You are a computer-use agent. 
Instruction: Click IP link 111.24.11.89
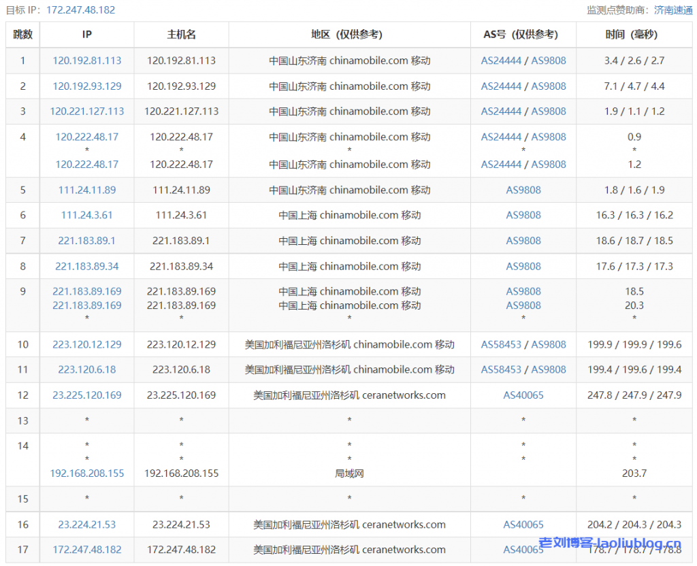pyautogui.click(x=87, y=190)
